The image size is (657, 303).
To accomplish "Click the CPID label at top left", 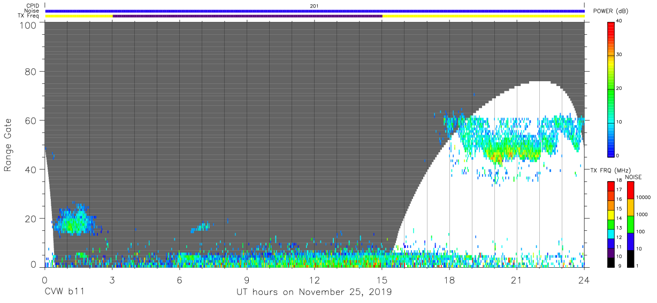I will (x=33, y=5).
